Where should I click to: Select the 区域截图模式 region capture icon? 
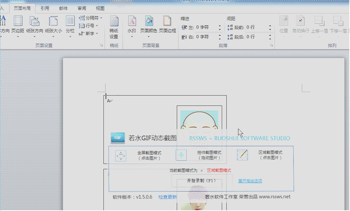click(242, 155)
